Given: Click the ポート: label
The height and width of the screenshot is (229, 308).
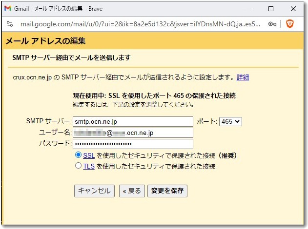Looking at the screenshot, I should pyautogui.click(x=207, y=121).
